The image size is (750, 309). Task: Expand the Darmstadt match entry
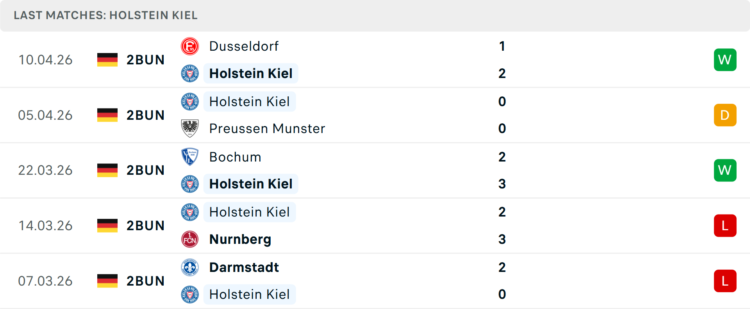pos(375,281)
